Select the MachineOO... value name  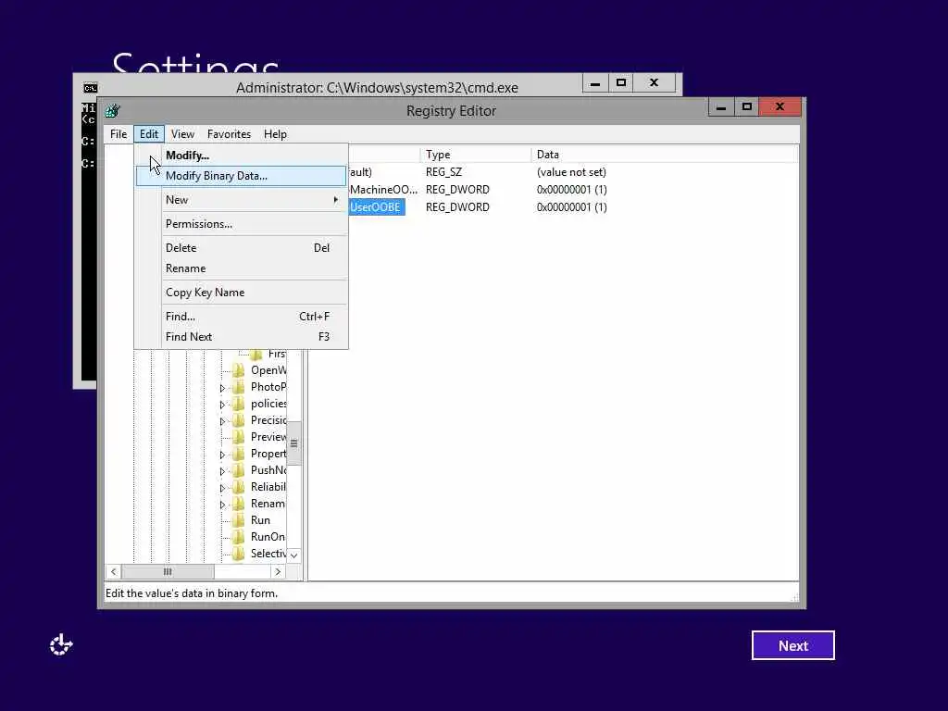383,190
